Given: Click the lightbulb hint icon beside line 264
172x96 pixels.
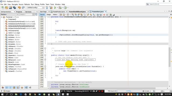Looking at the screenshot, I should tap(42, 69).
